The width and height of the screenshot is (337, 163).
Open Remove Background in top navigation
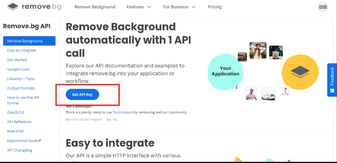click(95, 7)
